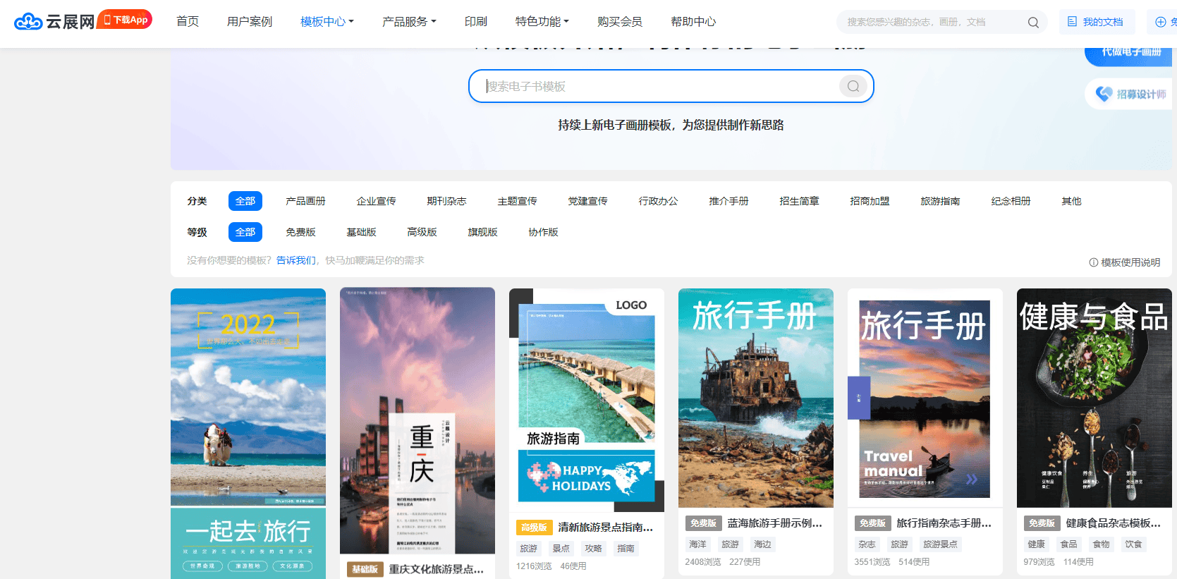
Task: Select the 纪念相册 category
Action: coord(1011,201)
